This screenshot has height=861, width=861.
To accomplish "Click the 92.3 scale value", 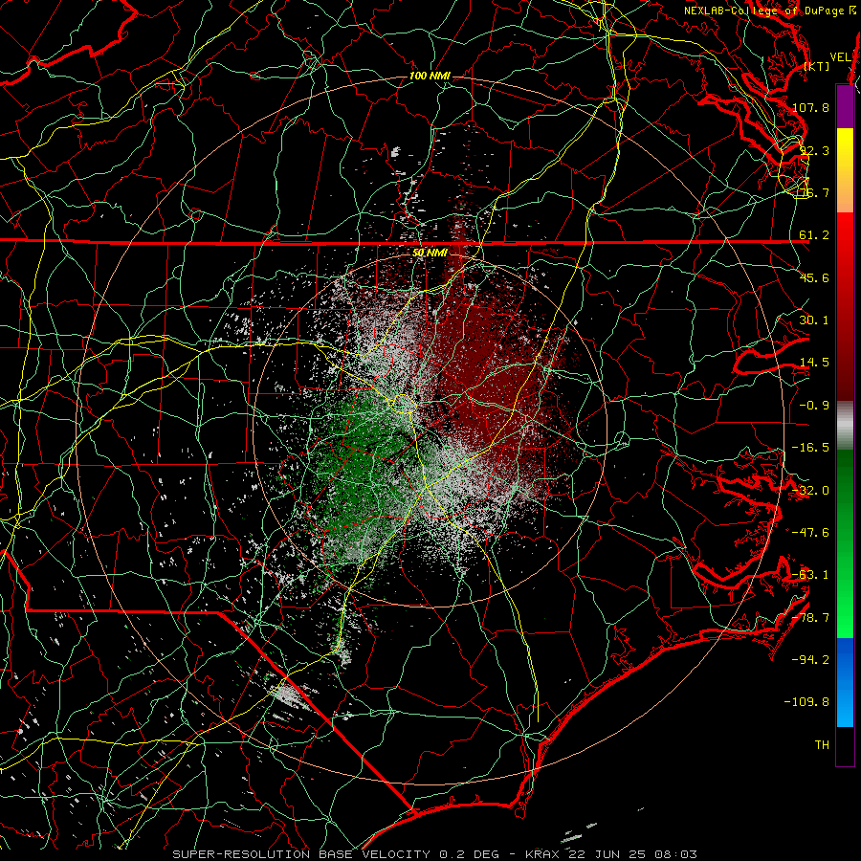I will point(814,150).
